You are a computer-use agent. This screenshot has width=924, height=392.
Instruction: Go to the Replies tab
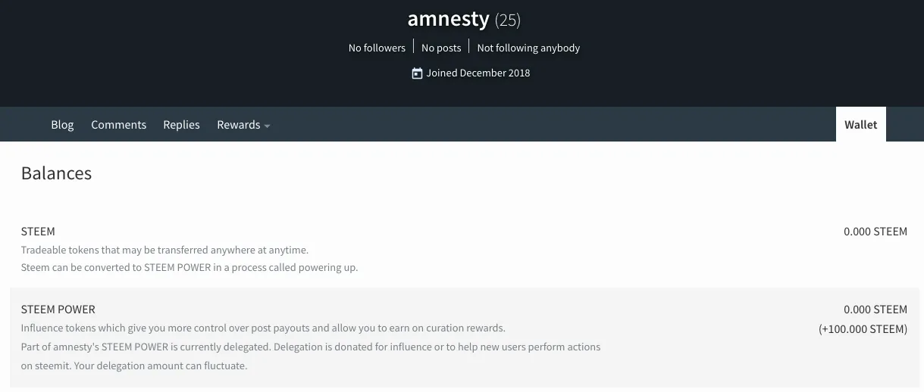pyautogui.click(x=181, y=125)
